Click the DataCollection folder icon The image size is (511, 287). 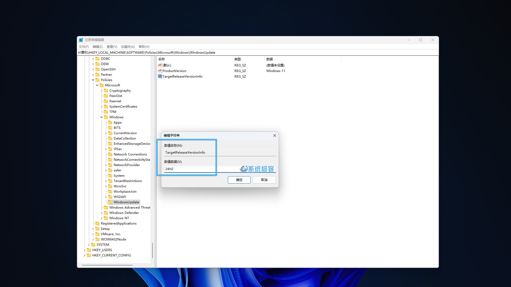point(110,138)
